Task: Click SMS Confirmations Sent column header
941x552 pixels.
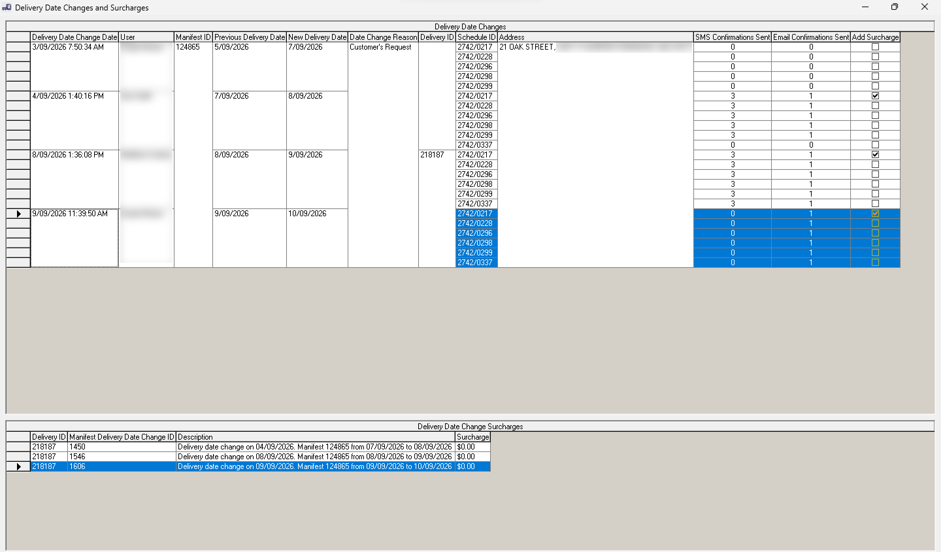Action: coord(733,37)
